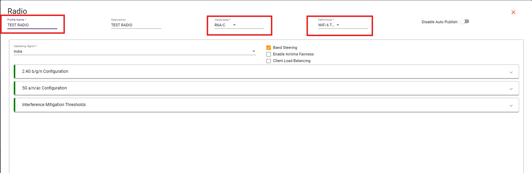Expand Interference Mitigation Thresholds chevron
The height and width of the screenshot is (173, 532).
point(511,105)
